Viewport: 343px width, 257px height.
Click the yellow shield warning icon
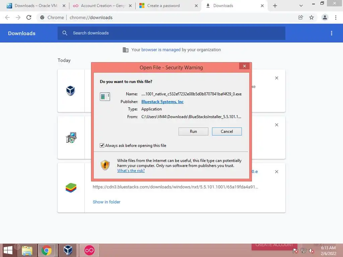105,165
